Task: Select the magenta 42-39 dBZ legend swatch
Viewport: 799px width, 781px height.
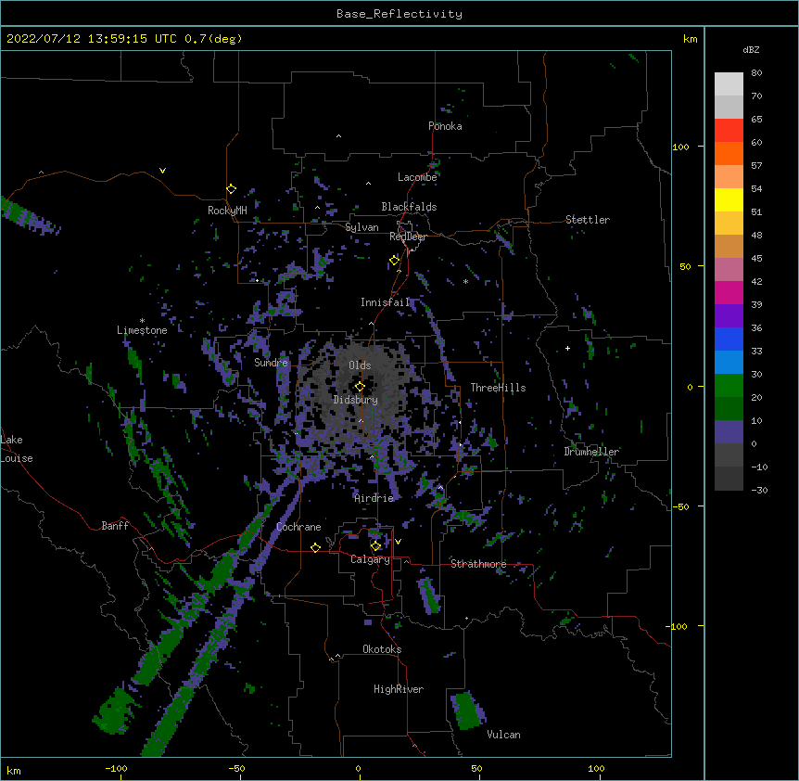Action: coord(729,292)
